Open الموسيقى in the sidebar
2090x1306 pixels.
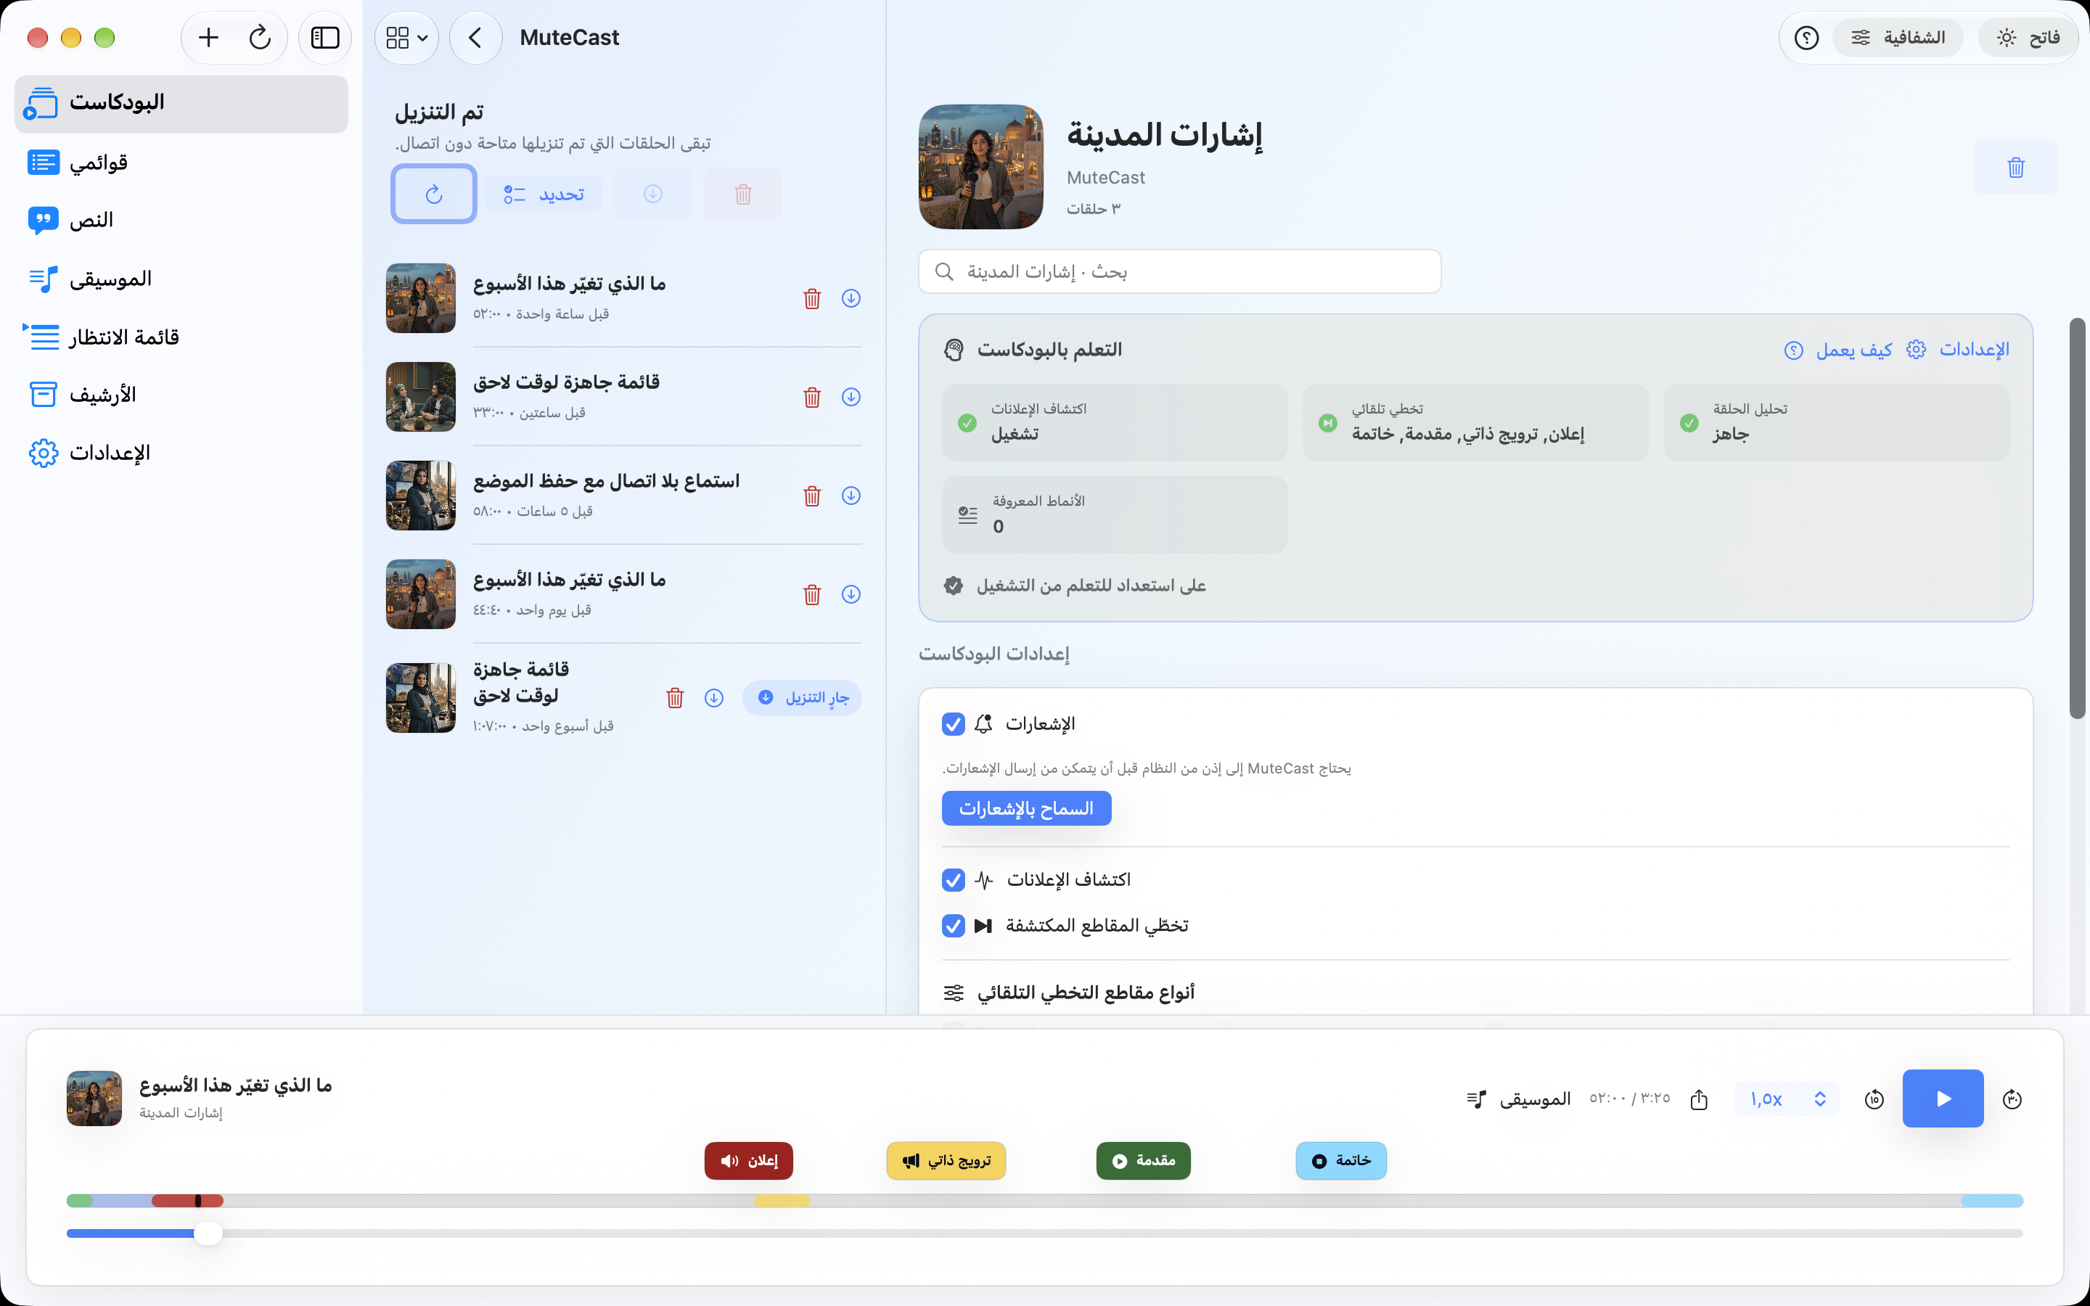pyautogui.click(x=181, y=279)
